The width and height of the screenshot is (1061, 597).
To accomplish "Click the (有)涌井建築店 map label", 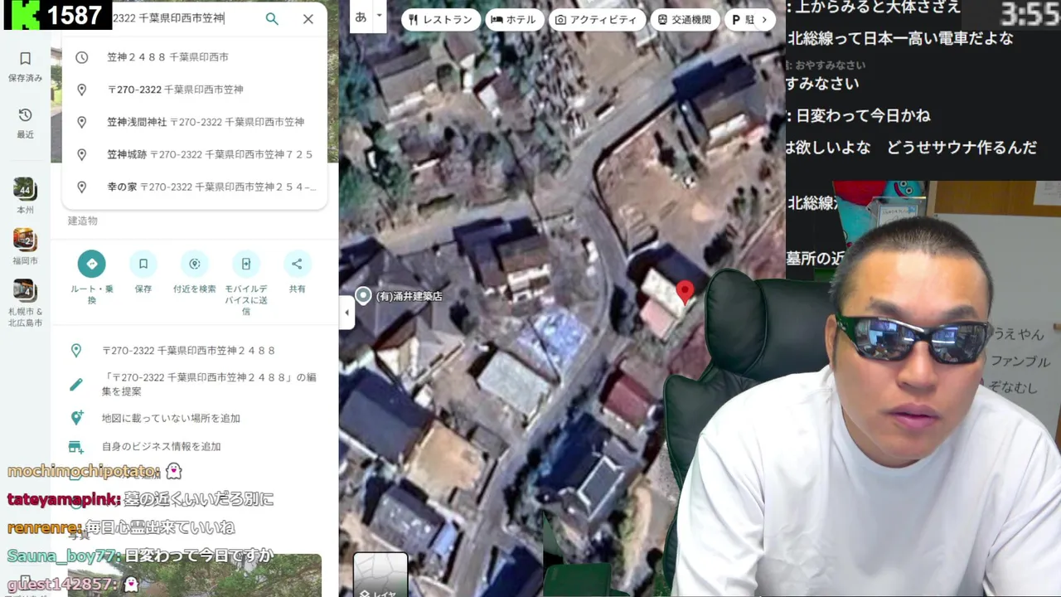I will click(409, 296).
